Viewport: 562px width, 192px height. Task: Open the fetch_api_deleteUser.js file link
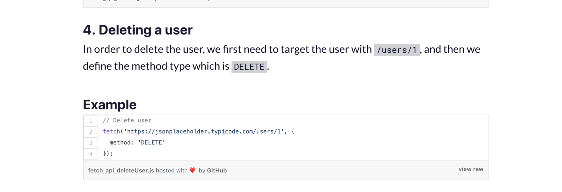pyautogui.click(x=121, y=170)
